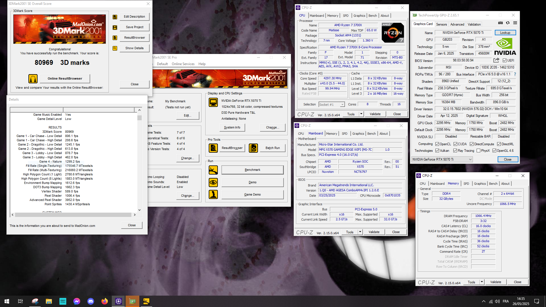The image size is (546, 307).
Task: Toggle the UEFI checkbox in GPU-Z
Action: coord(504,61)
